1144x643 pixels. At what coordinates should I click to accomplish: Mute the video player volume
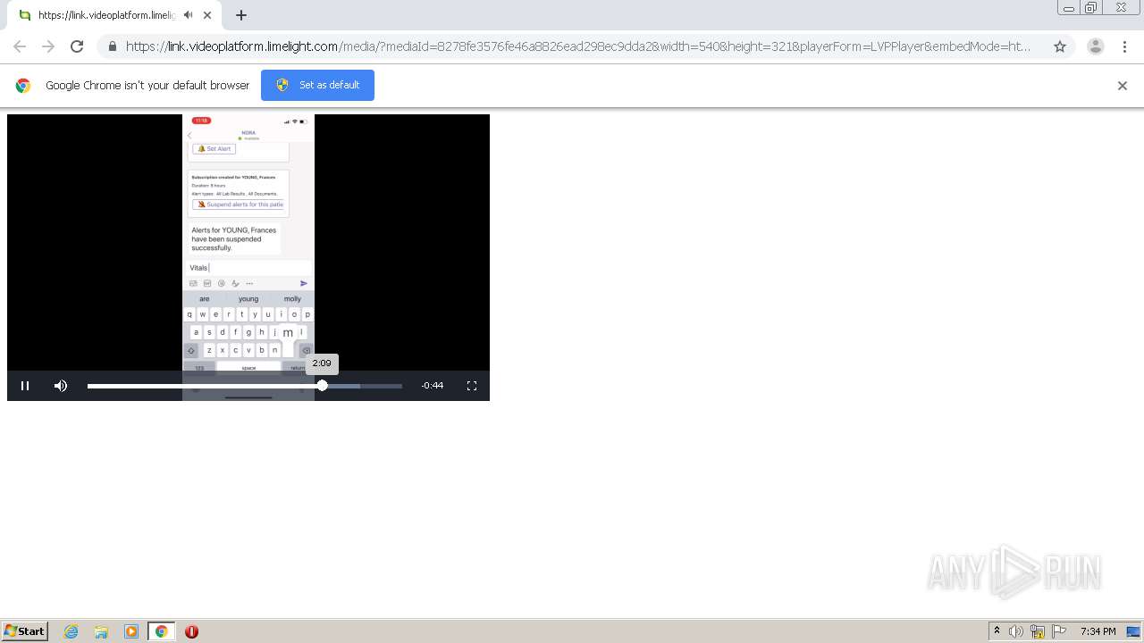61,386
